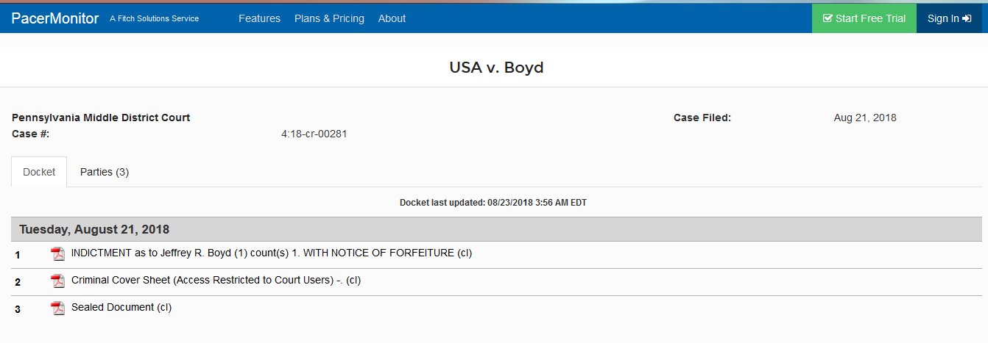The width and height of the screenshot is (988, 343).
Task: Click the USA v. Boyd case title
Action: [x=496, y=68]
